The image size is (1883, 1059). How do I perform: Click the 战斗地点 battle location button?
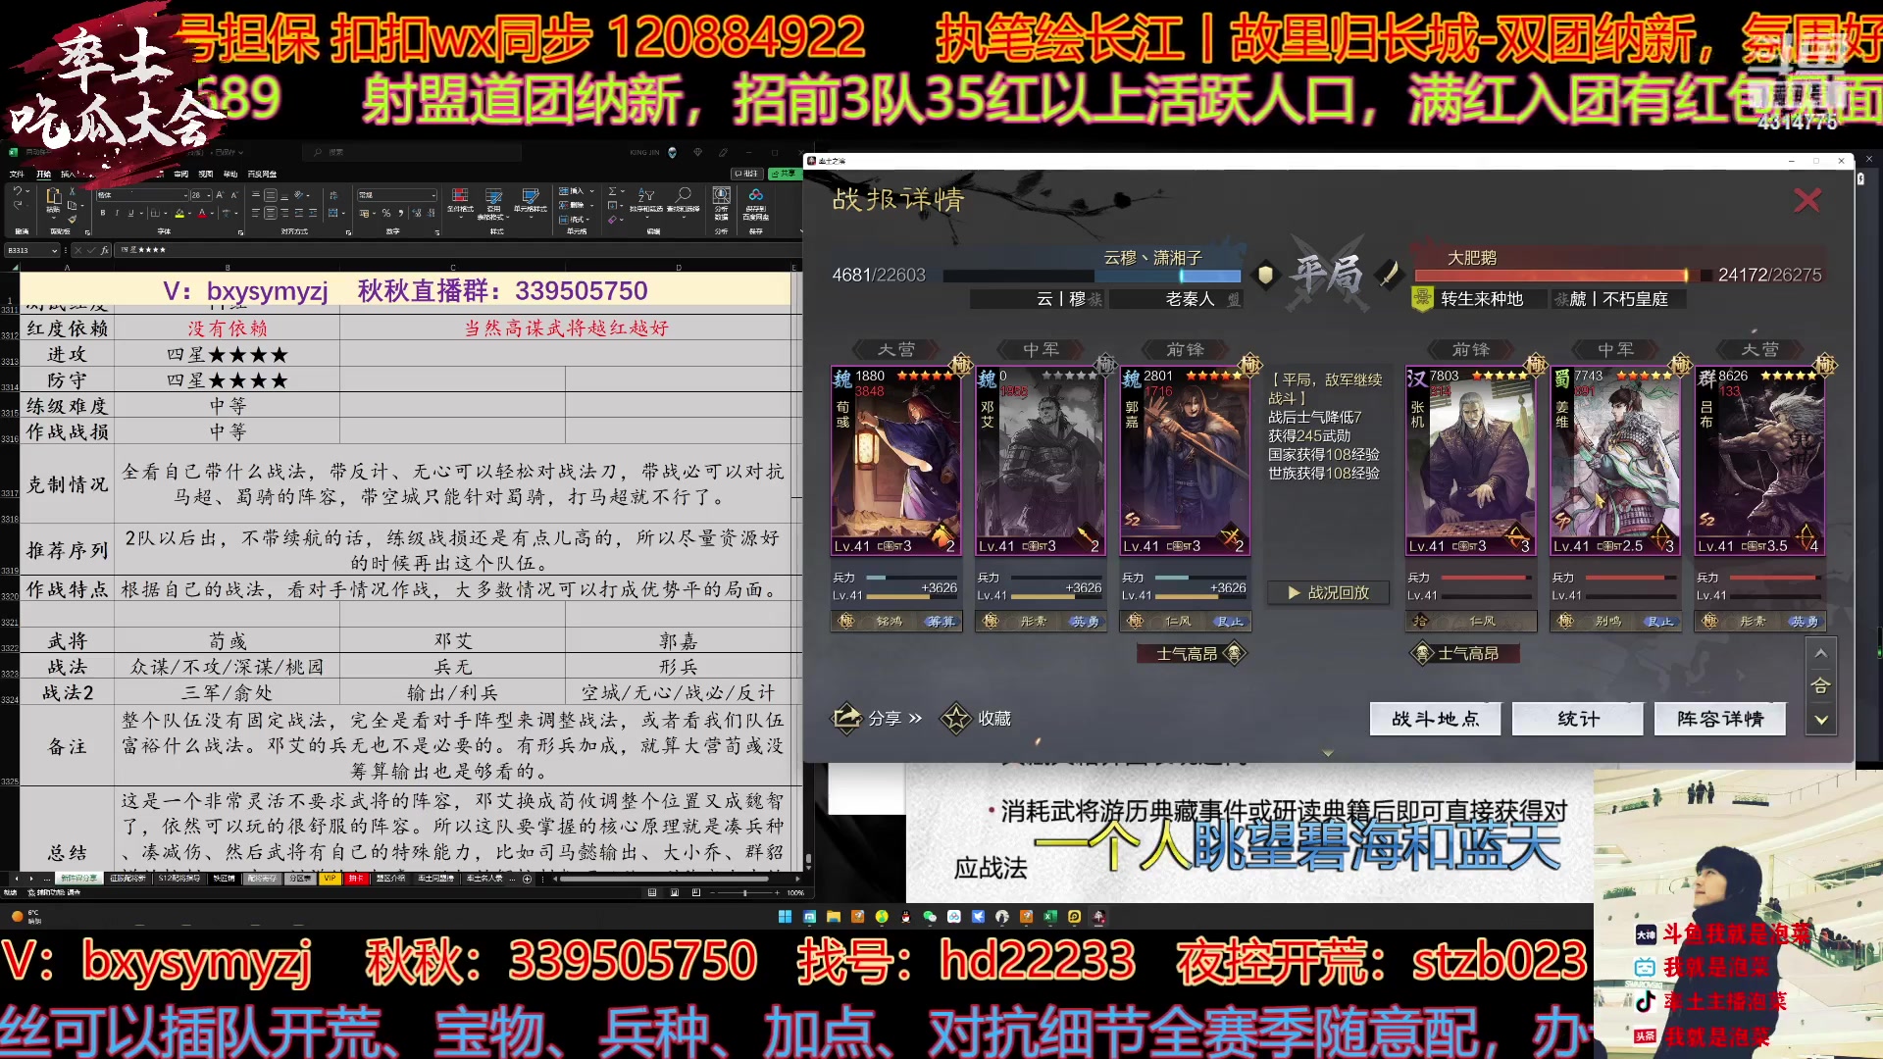(1435, 719)
